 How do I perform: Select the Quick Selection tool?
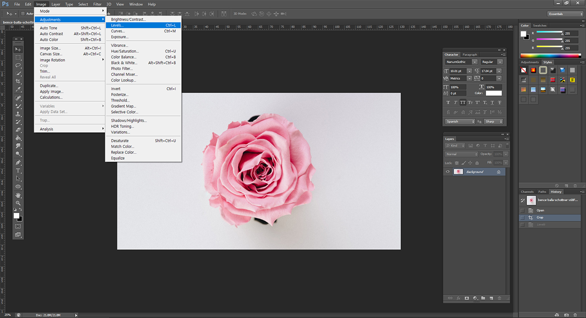point(18,73)
